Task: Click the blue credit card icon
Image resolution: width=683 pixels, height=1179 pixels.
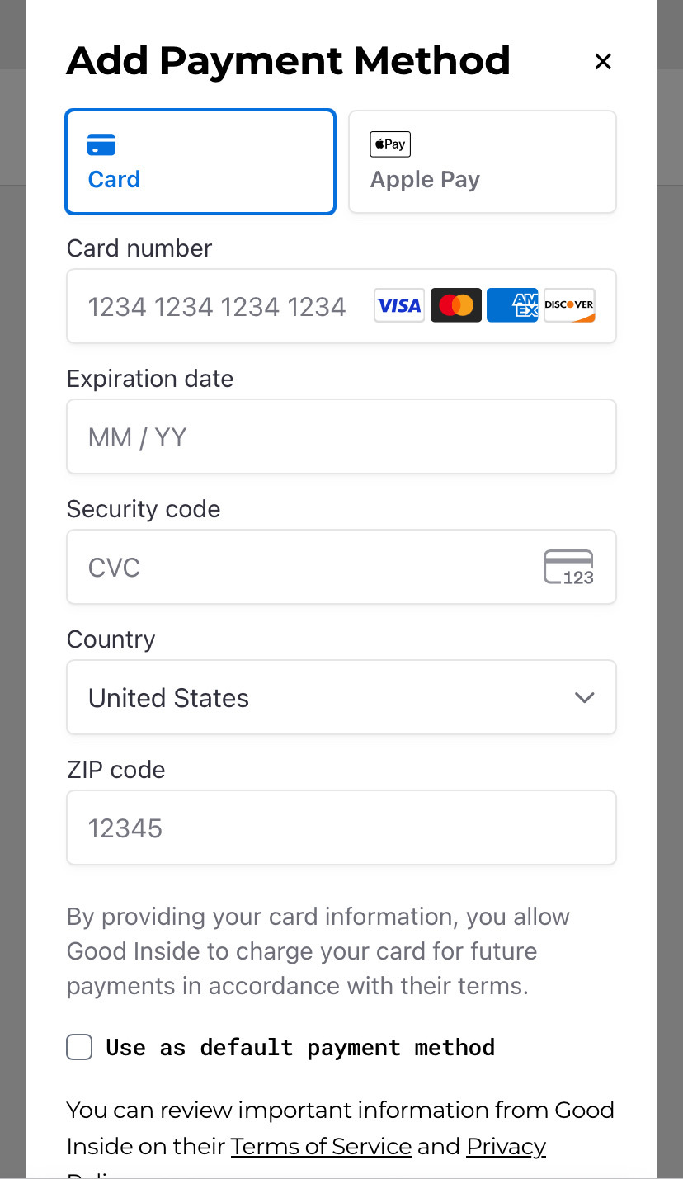Action: [101, 145]
